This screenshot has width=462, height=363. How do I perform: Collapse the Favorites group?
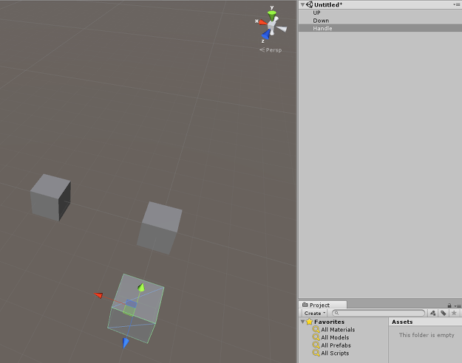point(302,322)
